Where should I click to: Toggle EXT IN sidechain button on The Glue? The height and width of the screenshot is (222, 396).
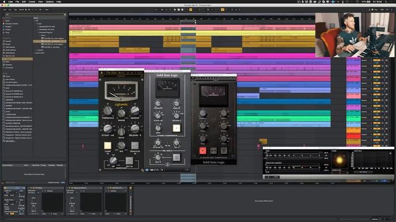pyautogui.click(x=129, y=160)
